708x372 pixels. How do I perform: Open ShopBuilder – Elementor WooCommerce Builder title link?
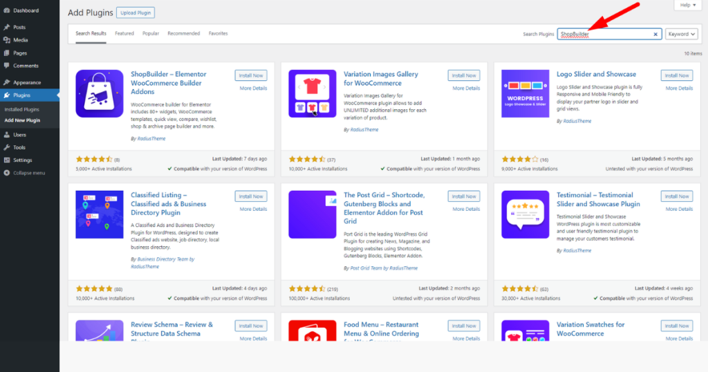click(x=169, y=83)
